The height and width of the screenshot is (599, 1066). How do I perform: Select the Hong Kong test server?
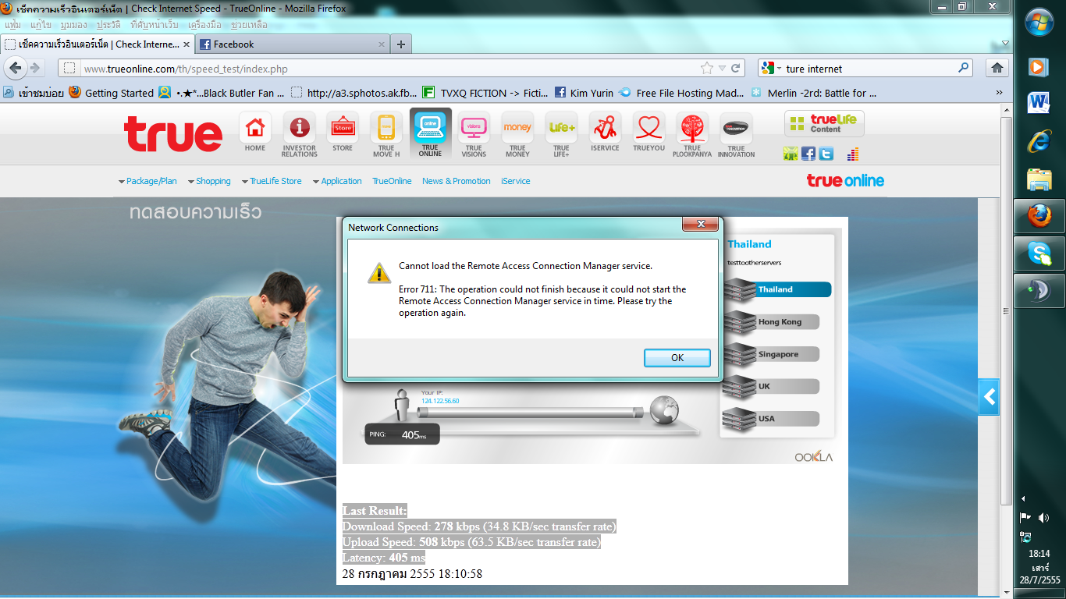tap(771, 321)
